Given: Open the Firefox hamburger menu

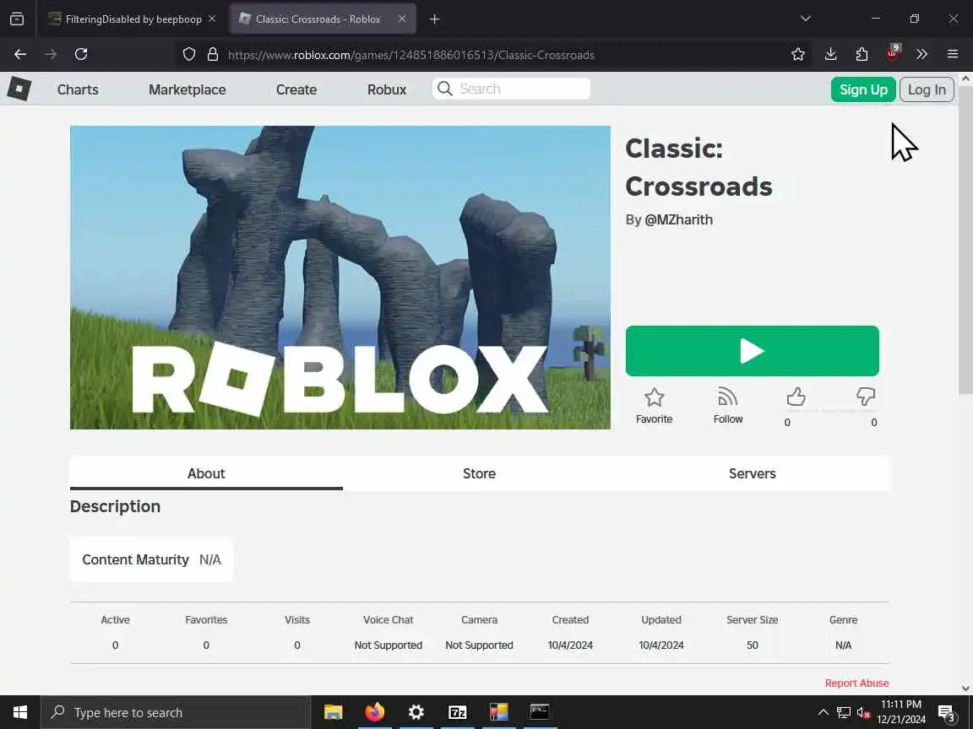Looking at the screenshot, I should 953,55.
